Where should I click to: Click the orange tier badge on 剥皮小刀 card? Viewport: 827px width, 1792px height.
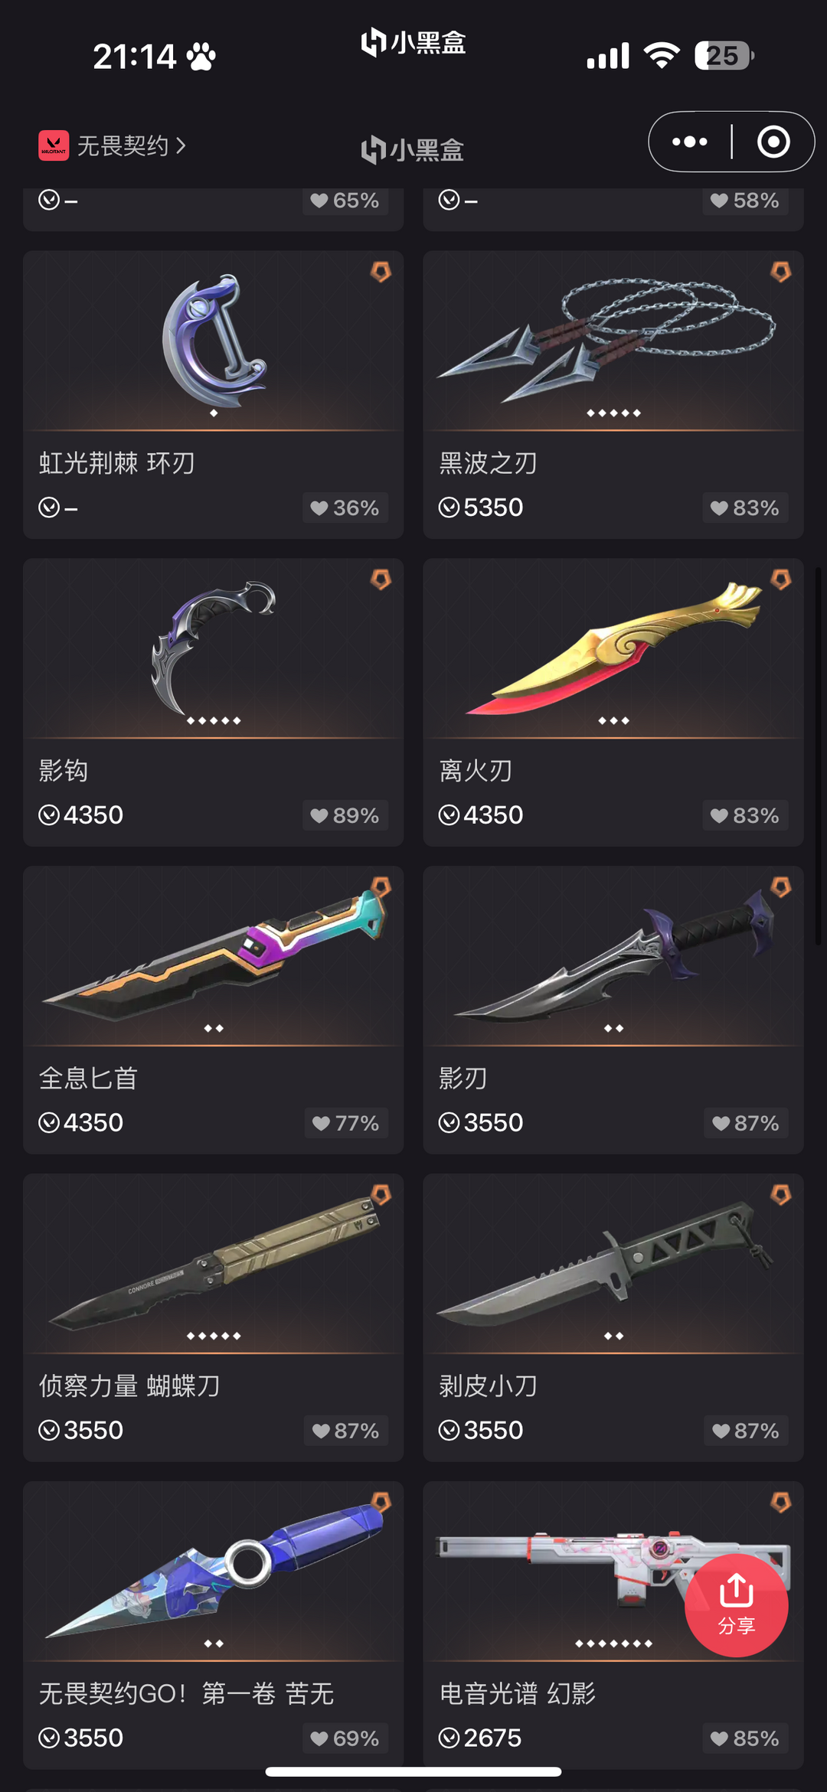coord(780,1195)
